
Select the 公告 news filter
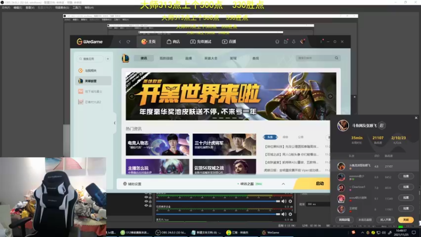pos(300,137)
